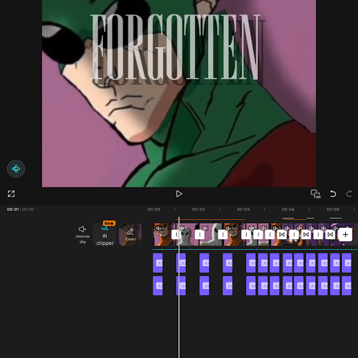
Task: Open fullscreen preview with the expand icon
Action: (x=11, y=194)
